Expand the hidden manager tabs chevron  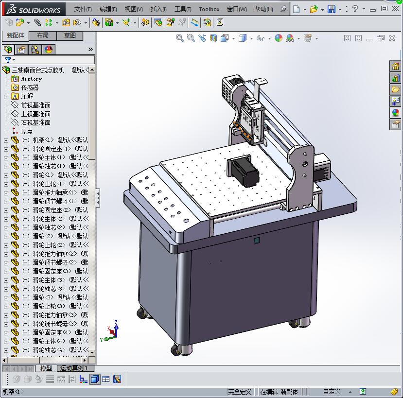pos(90,50)
